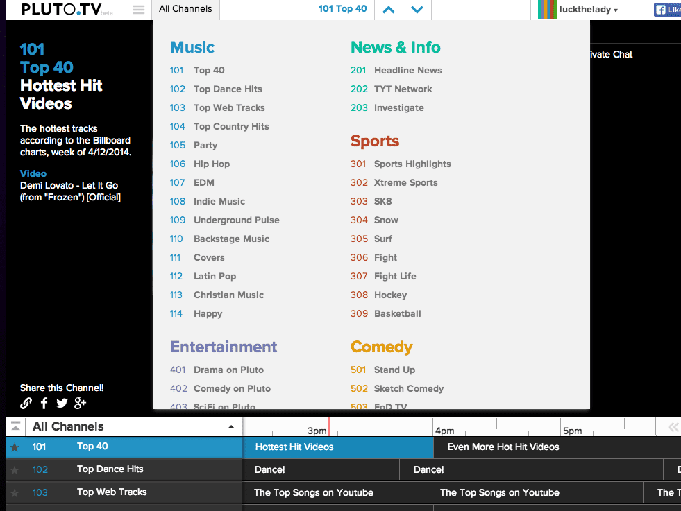Favorite channel 103 Top Web Tracks star

pos(15,493)
